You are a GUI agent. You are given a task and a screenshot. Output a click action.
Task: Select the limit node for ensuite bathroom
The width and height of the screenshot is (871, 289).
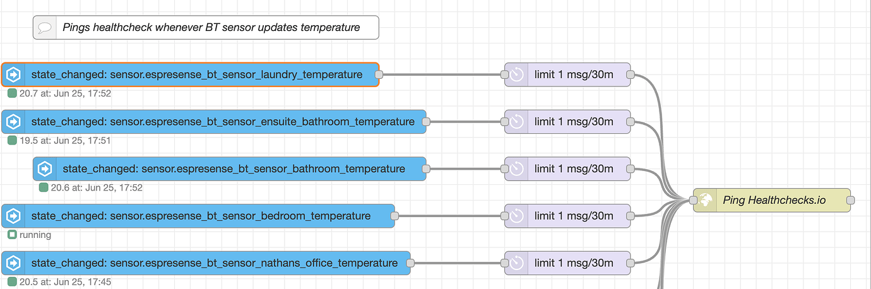(x=567, y=122)
